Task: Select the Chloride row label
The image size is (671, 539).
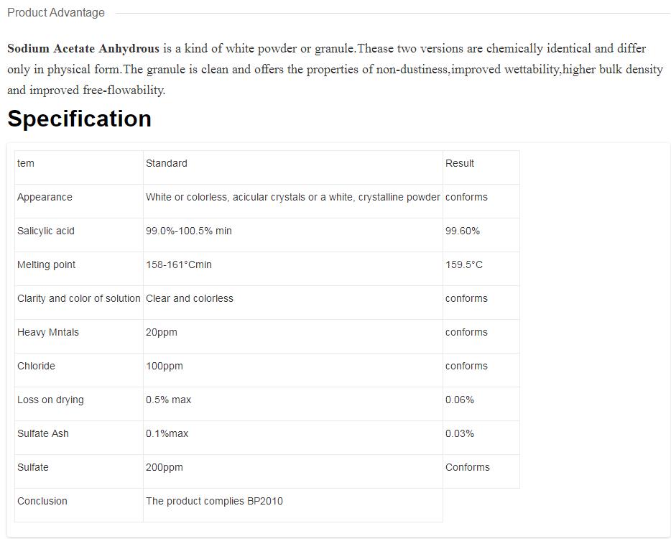Action: click(x=36, y=366)
